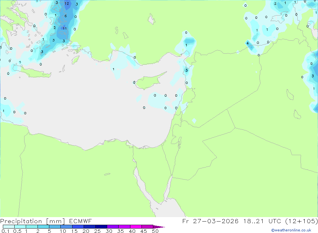Screen dimensions: 318x233
Task: Click the precipitation value '12' on the map
Action: pyautogui.click(x=67, y=3)
